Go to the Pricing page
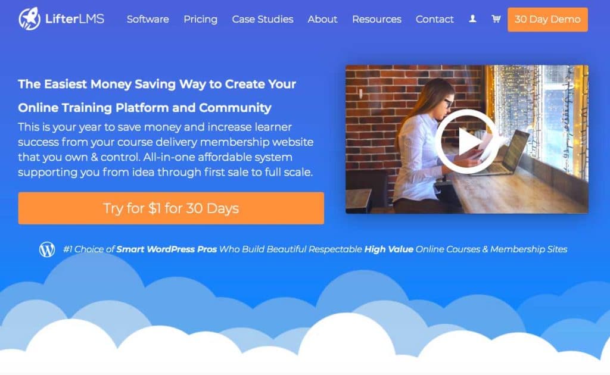Screen dimensions: 610x375 click(x=200, y=19)
